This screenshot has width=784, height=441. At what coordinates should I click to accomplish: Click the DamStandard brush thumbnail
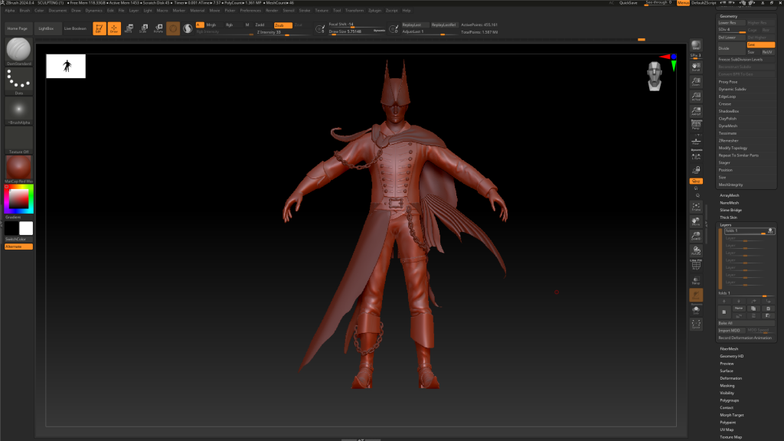click(x=18, y=50)
